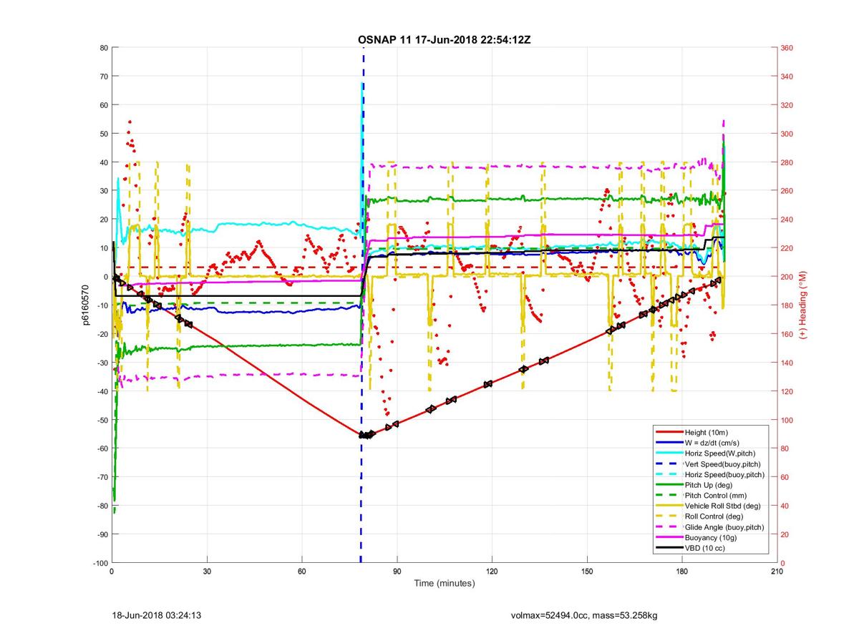Viewport: 859px width, 633px height.
Task: Click the right axis tick label '100'
Action: point(787,420)
